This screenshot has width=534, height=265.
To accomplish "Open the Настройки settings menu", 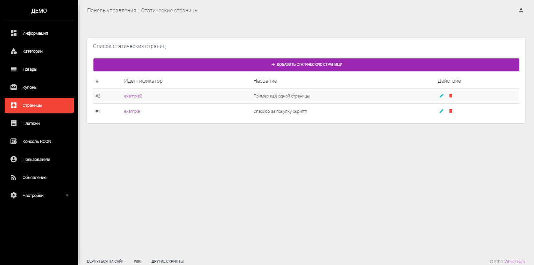I will [39, 195].
